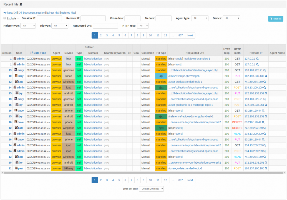Collapse the Filters section toggle
The height and width of the screenshot is (200, 287).
tap(8, 12)
